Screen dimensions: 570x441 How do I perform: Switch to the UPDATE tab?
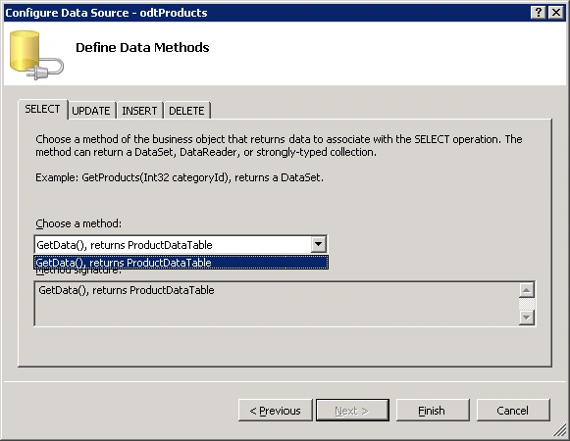click(x=91, y=111)
